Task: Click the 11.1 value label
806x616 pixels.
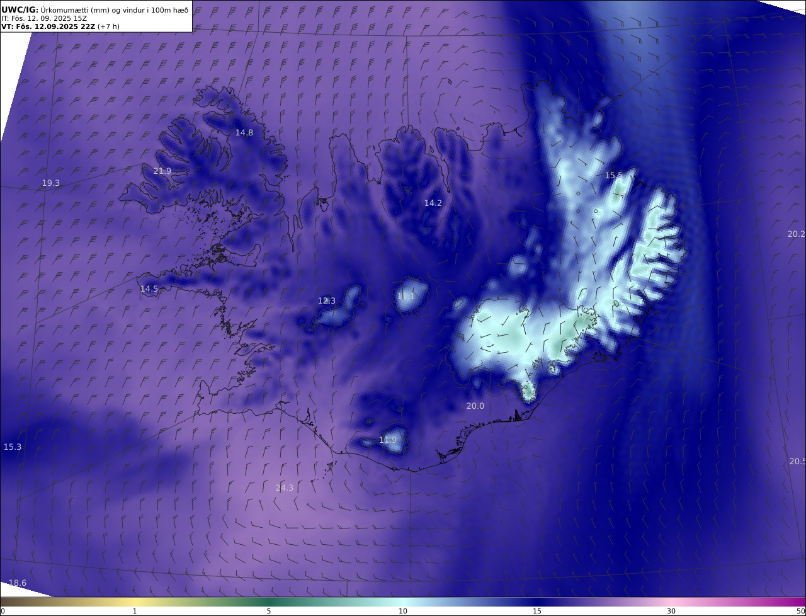Action: point(406,296)
